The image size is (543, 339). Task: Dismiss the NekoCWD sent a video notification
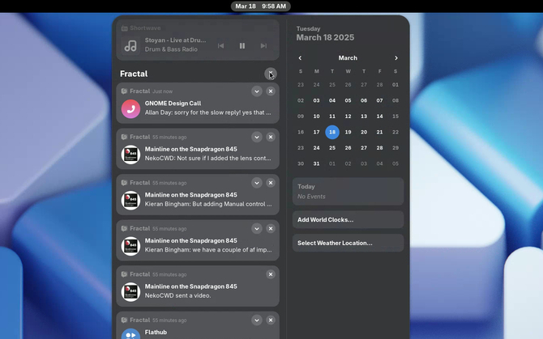click(x=271, y=274)
